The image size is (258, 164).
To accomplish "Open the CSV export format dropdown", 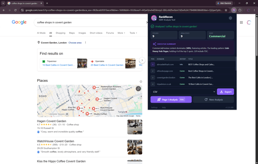I will pos(183,92).
